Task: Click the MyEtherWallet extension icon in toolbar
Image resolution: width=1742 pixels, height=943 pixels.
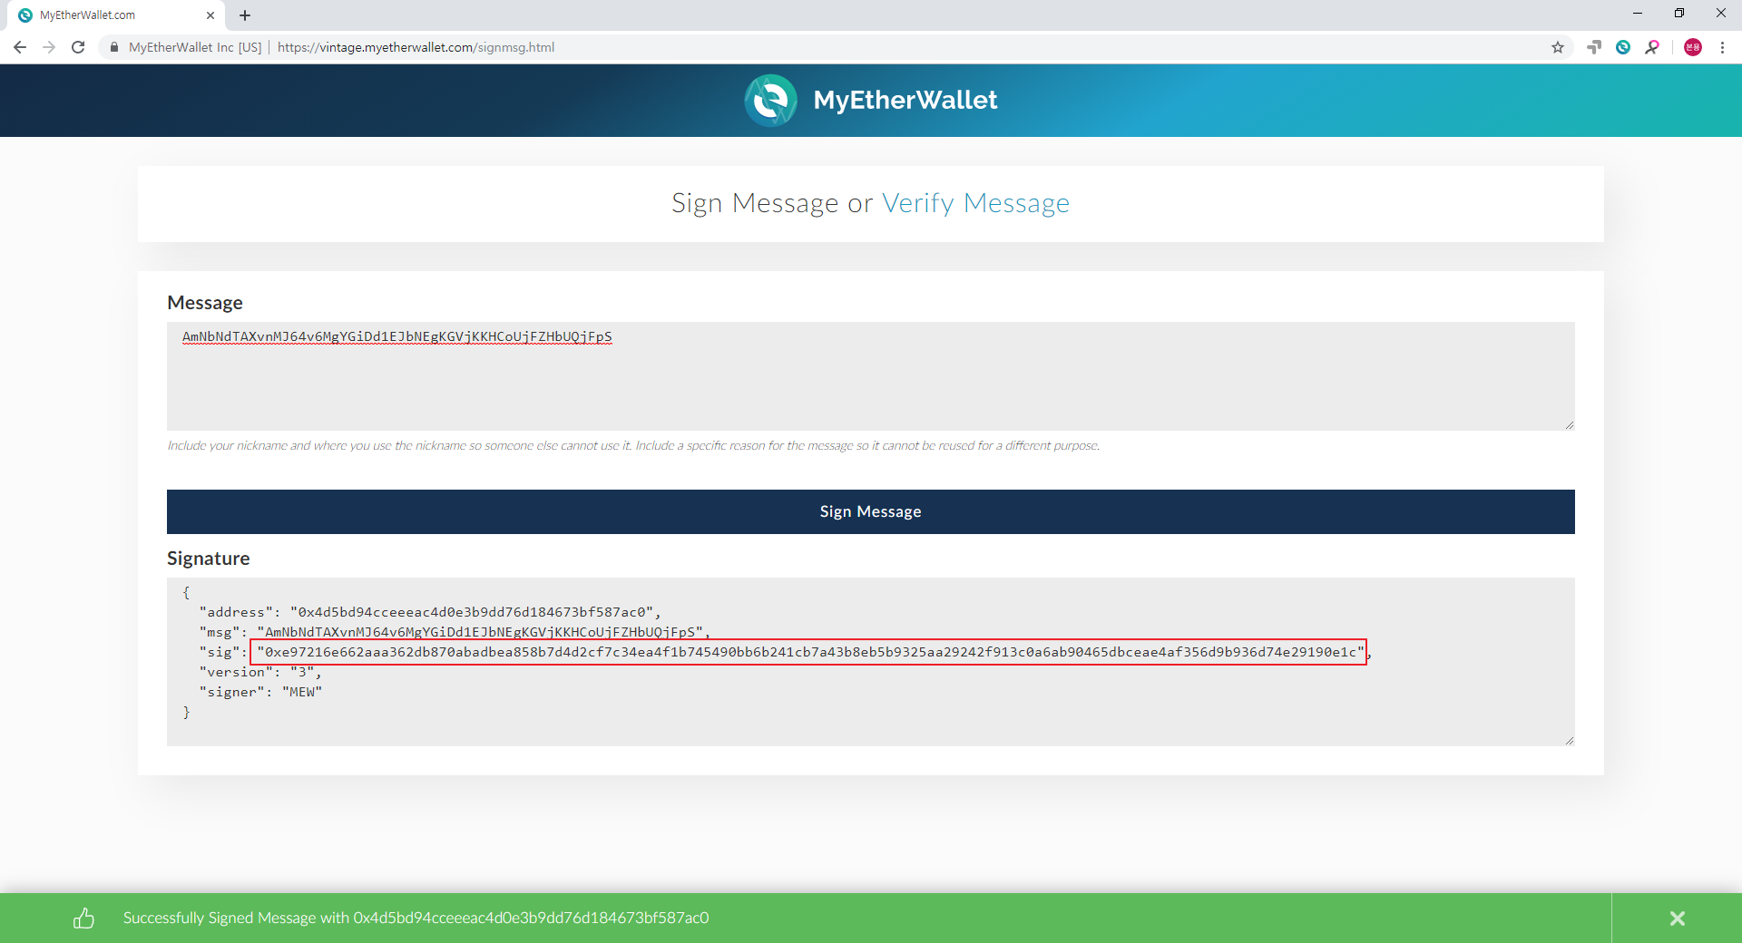Action: click(1623, 47)
